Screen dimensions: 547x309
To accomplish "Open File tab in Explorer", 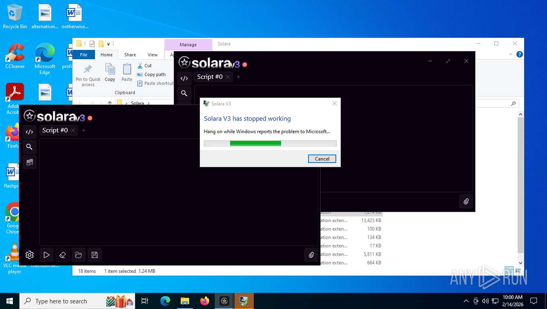I will pyautogui.click(x=84, y=55).
